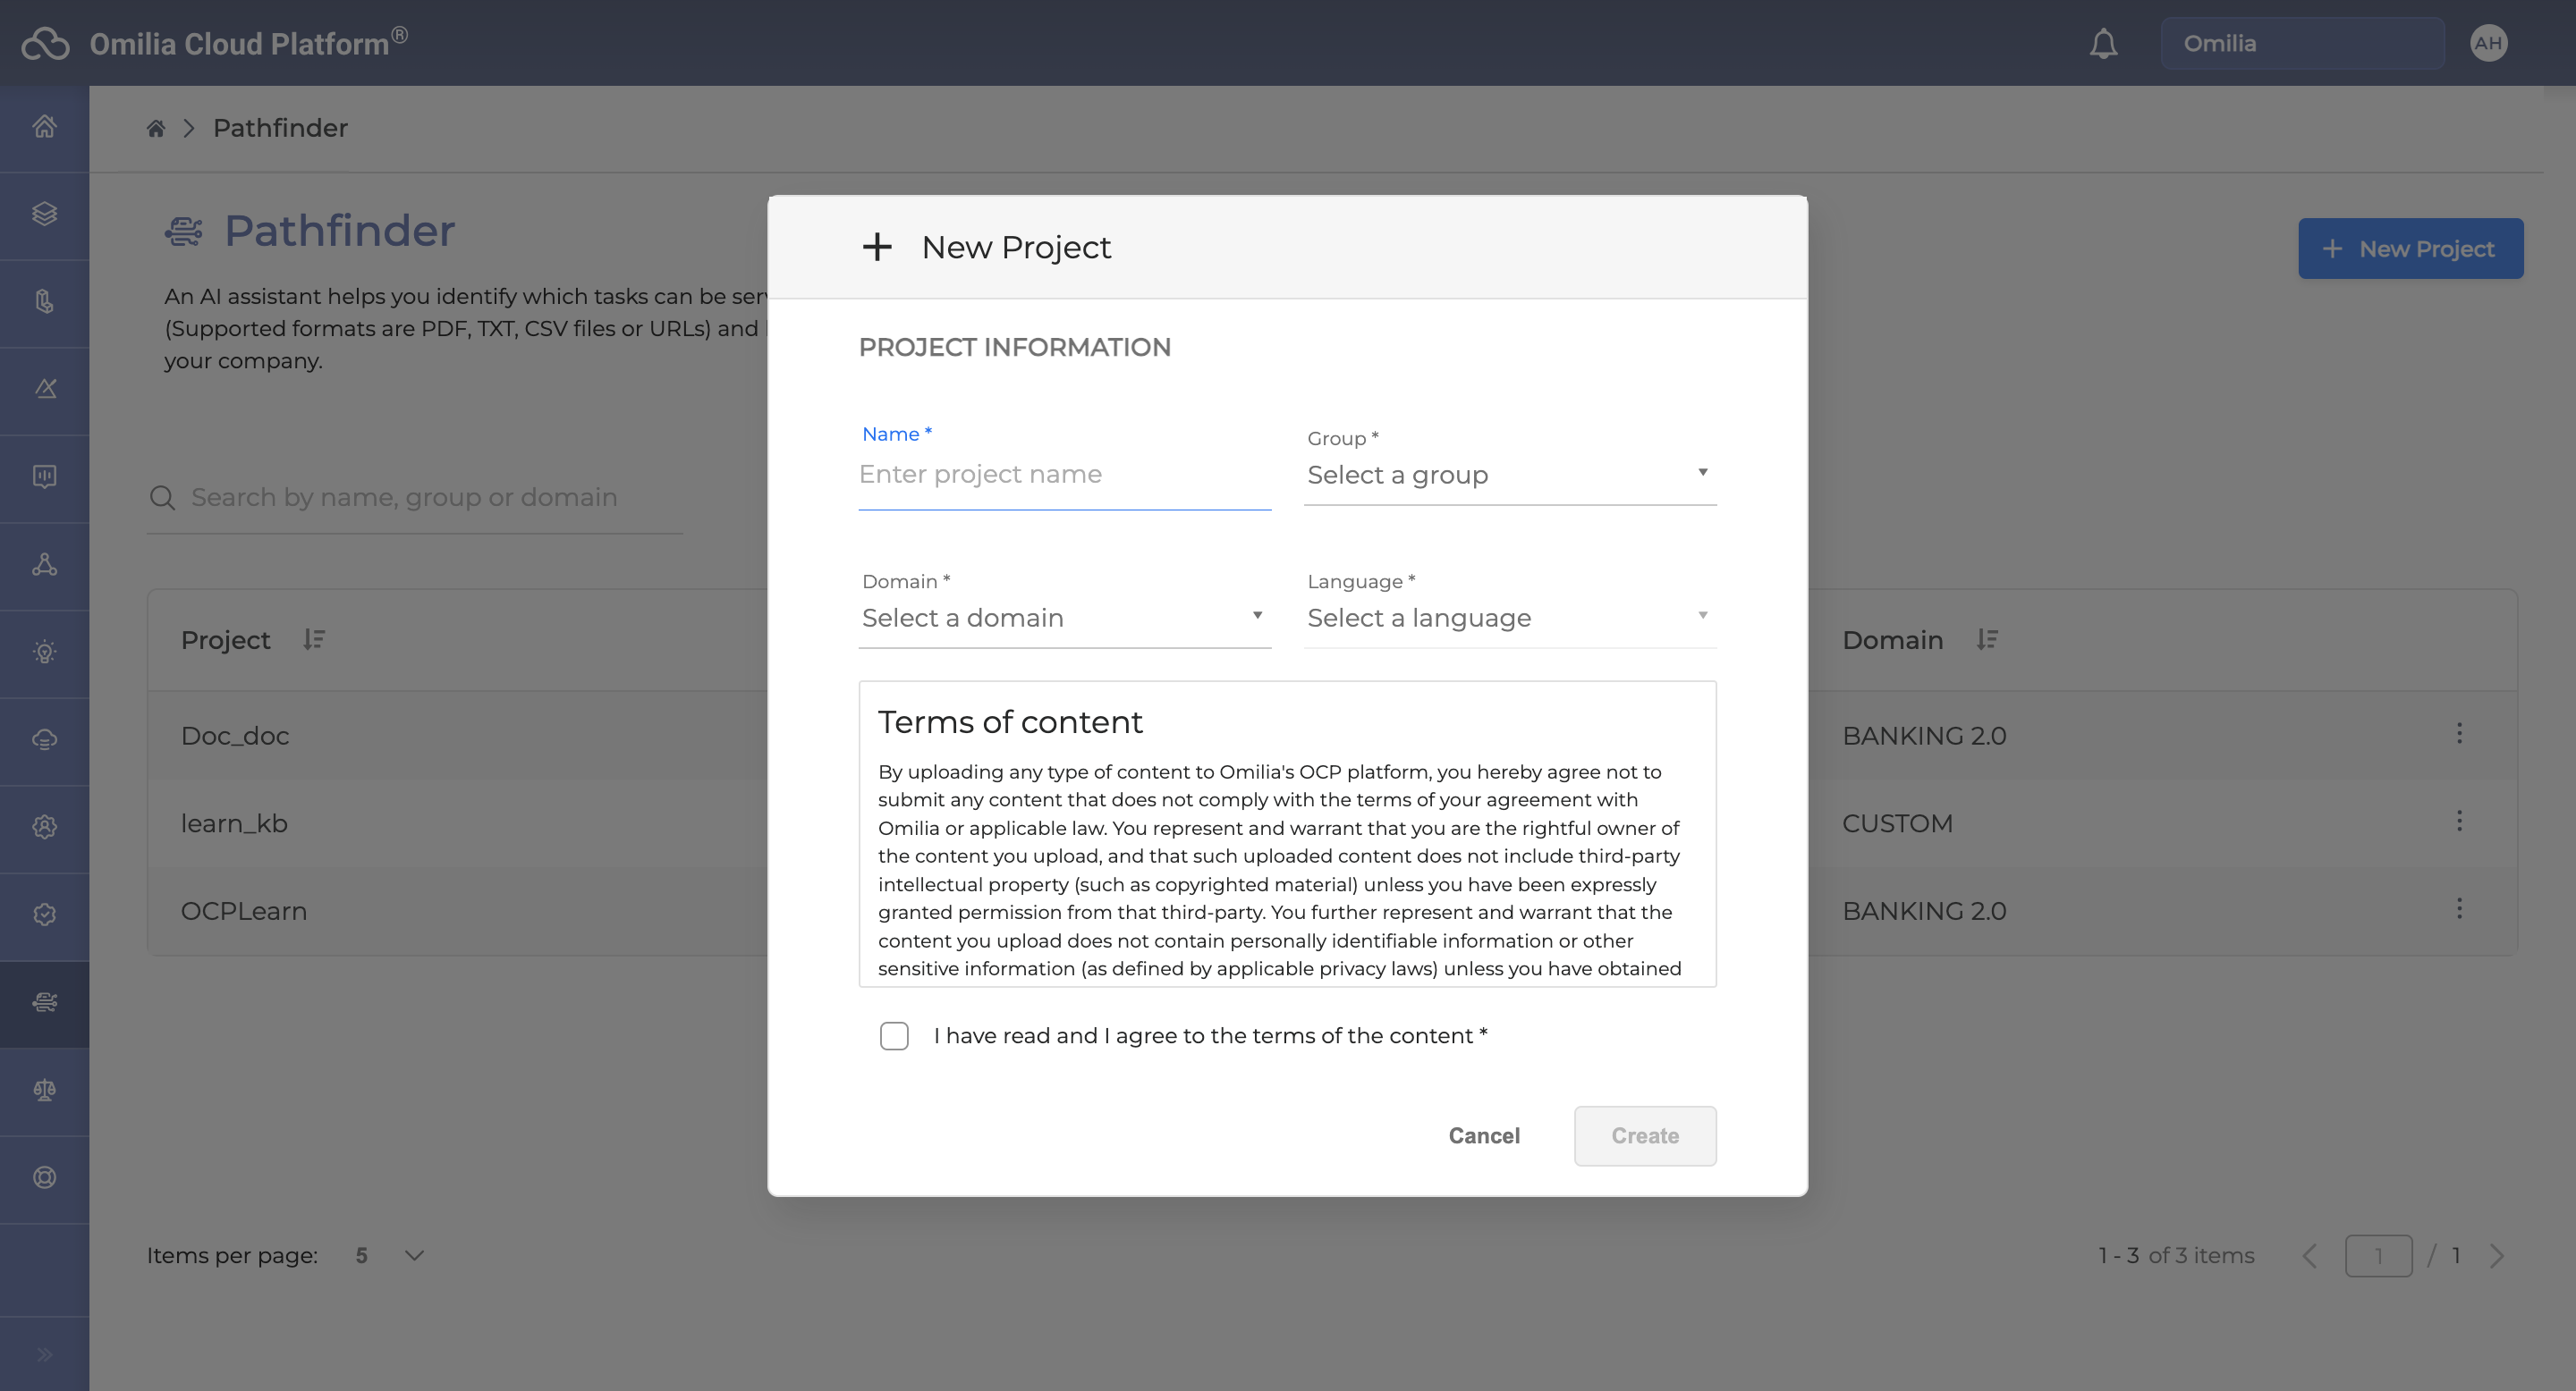This screenshot has width=2576, height=1391.
Task: Expand the items per page selector
Action: (414, 1255)
